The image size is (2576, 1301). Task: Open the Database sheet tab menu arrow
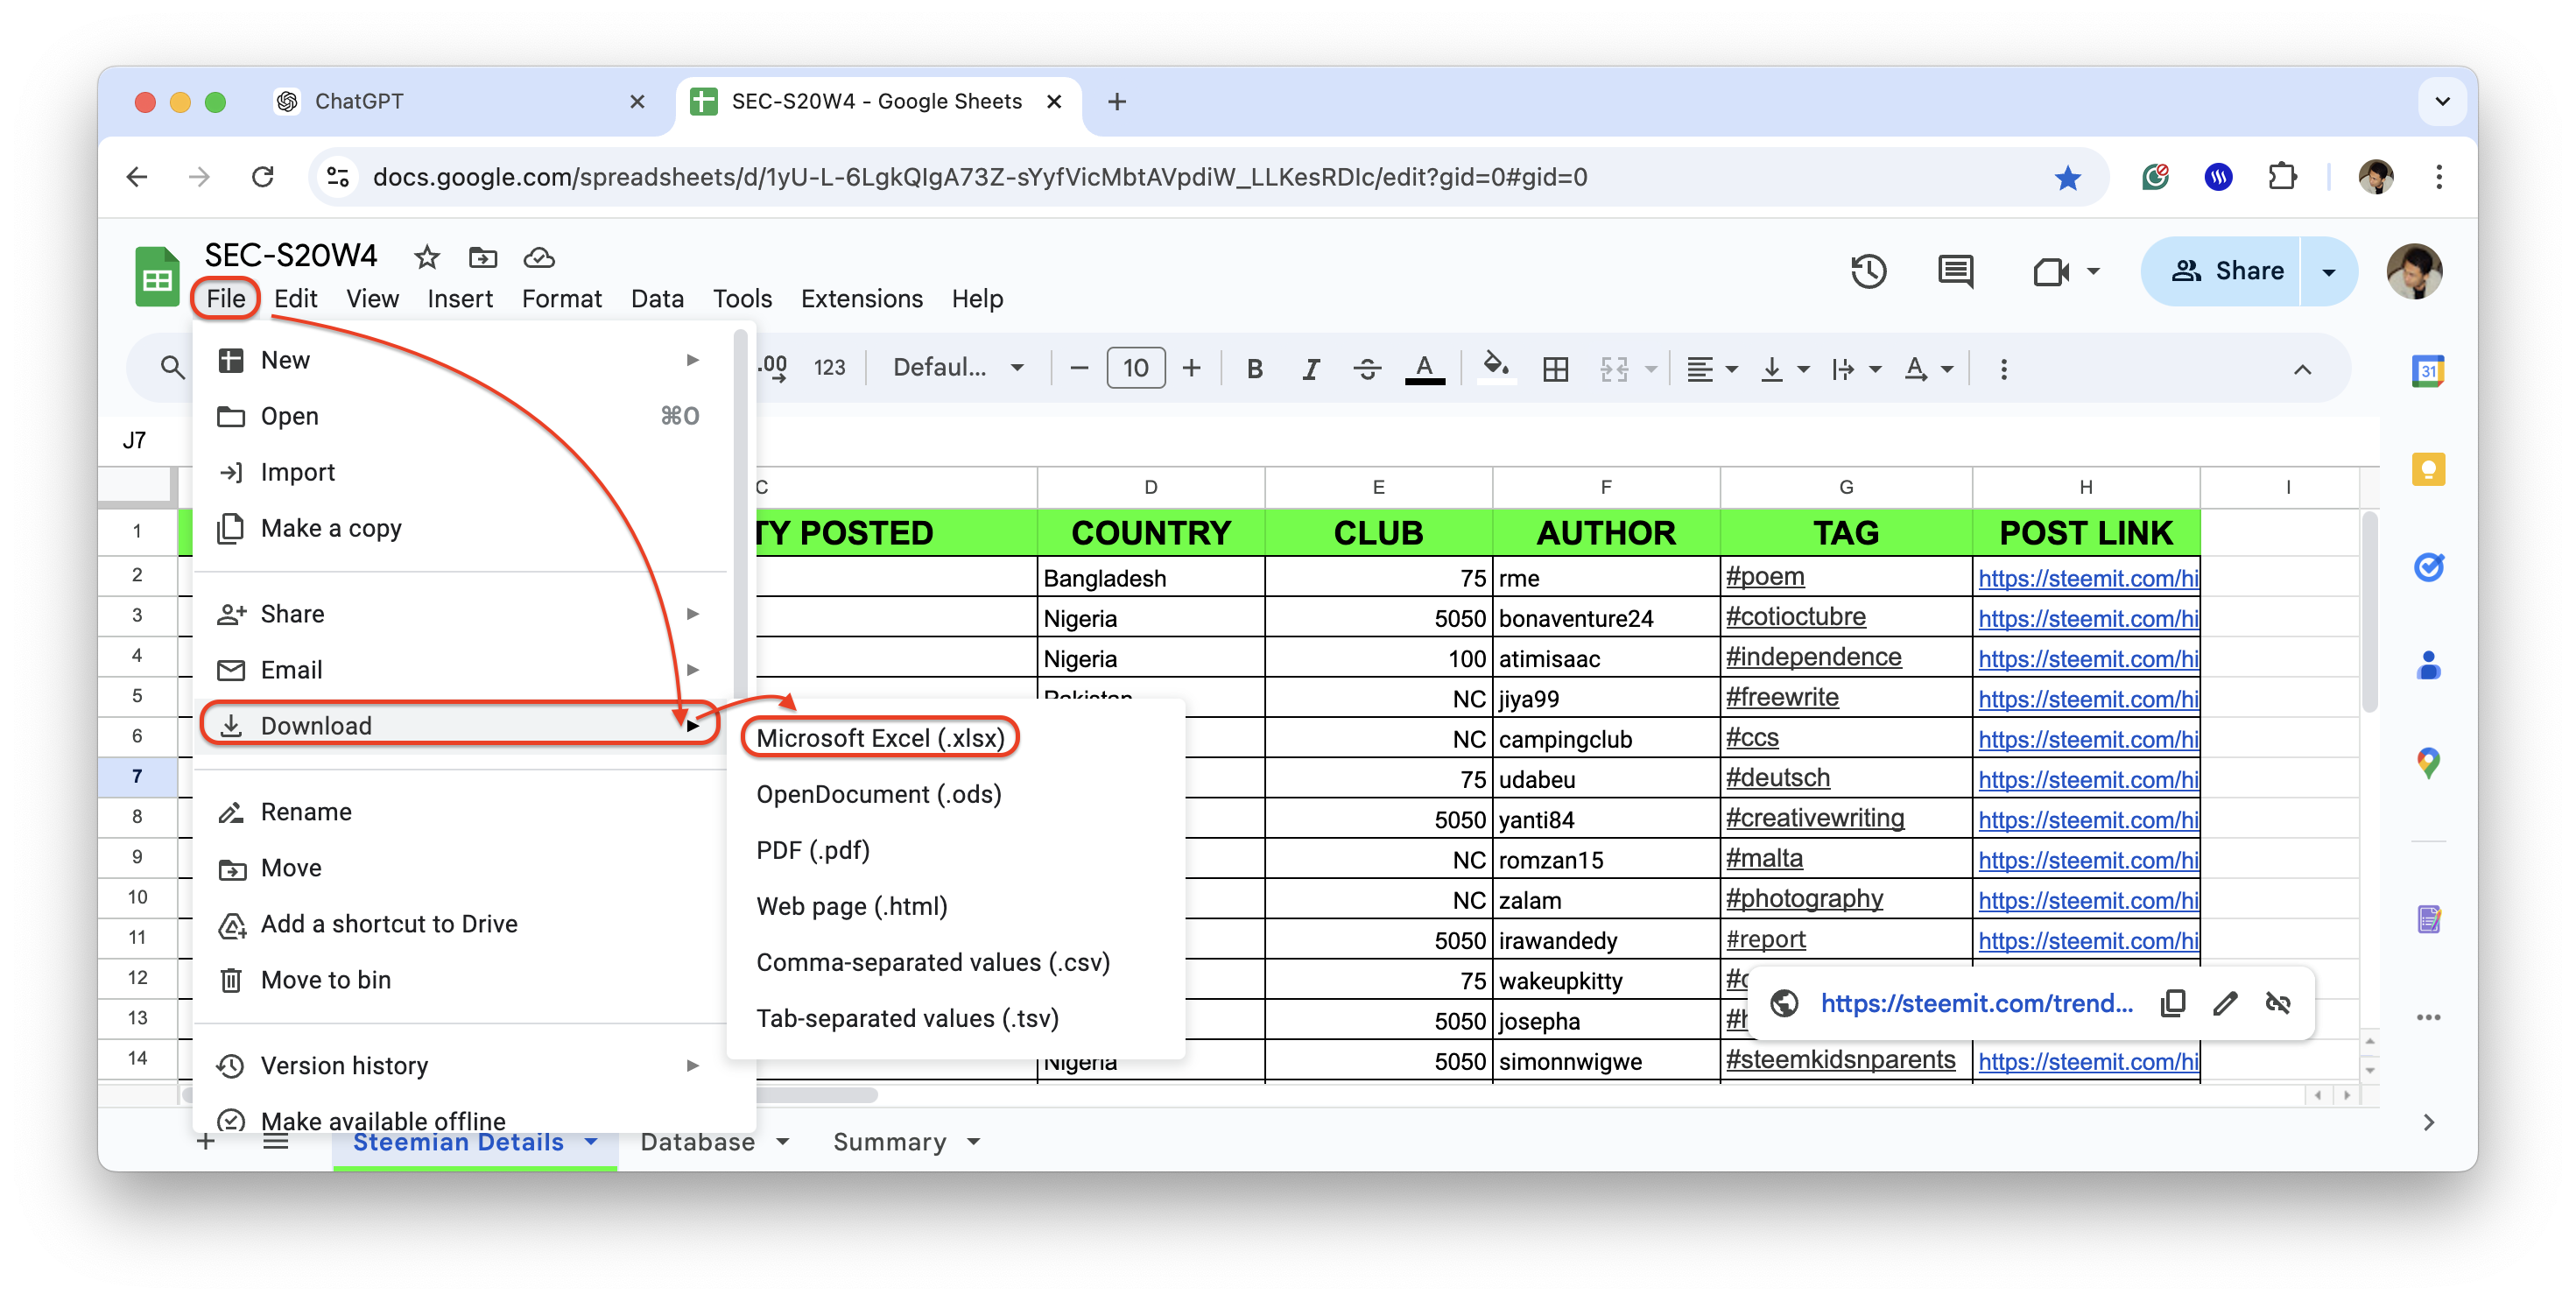click(x=783, y=1142)
